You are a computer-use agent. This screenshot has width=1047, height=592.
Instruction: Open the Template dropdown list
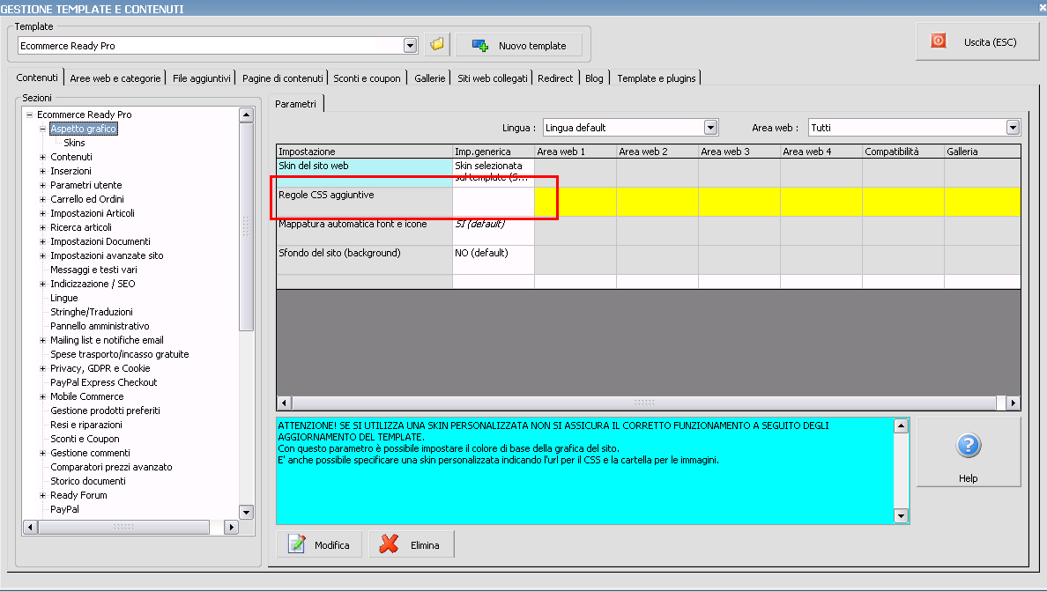(x=411, y=46)
